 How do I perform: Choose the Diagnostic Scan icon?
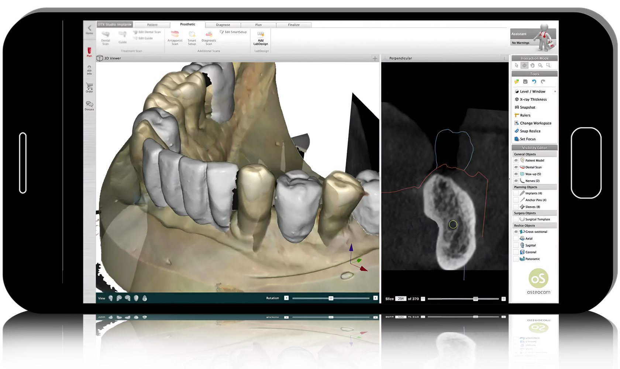click(209, 34)
